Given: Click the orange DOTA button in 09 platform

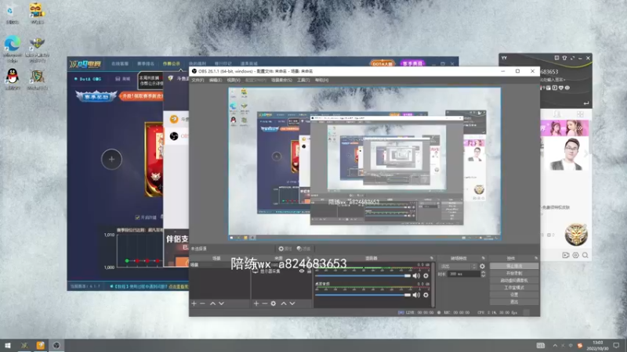Looking at the screenshot, I should pos(382,64).
